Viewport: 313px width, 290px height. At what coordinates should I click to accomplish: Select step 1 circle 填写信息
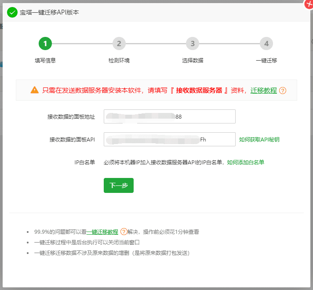45,43
